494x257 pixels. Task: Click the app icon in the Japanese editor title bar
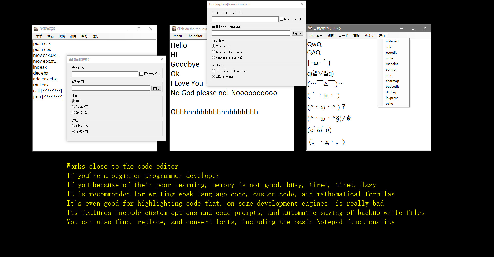310,28
